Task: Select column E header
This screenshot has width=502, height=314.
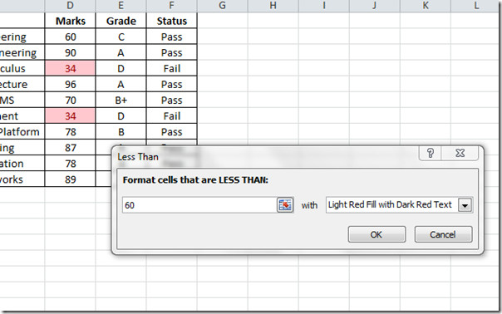Action: click(x=121, y=6)
